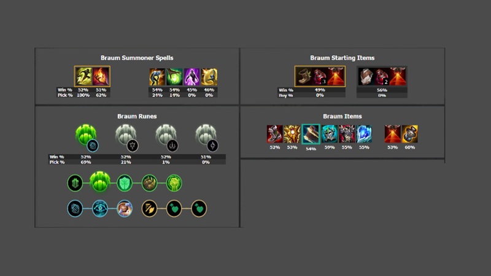
Task: Click the purple Teleport spell icon
Action: (191, 77)
